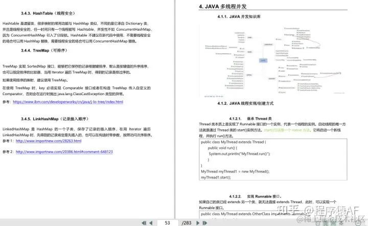Click the green highlighted 'start()' native method text
The width and height of the screenshot is (368, 226).
tap(287, 130)
